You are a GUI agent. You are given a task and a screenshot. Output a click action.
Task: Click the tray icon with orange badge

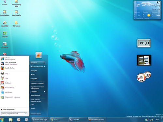click(150, 120)
